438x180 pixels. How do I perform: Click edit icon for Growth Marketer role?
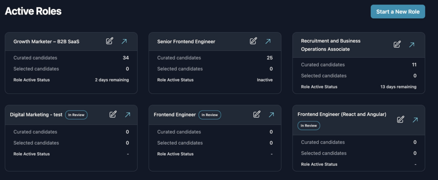pos(109,41)
